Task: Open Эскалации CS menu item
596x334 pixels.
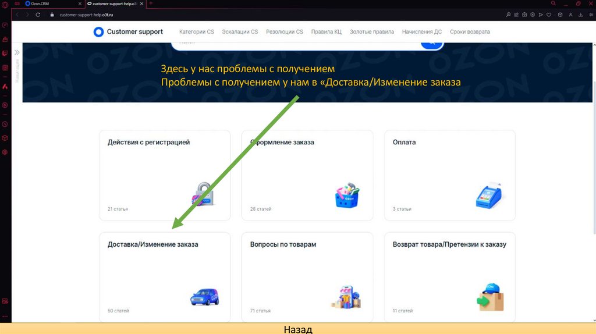Action: [240, 32]
